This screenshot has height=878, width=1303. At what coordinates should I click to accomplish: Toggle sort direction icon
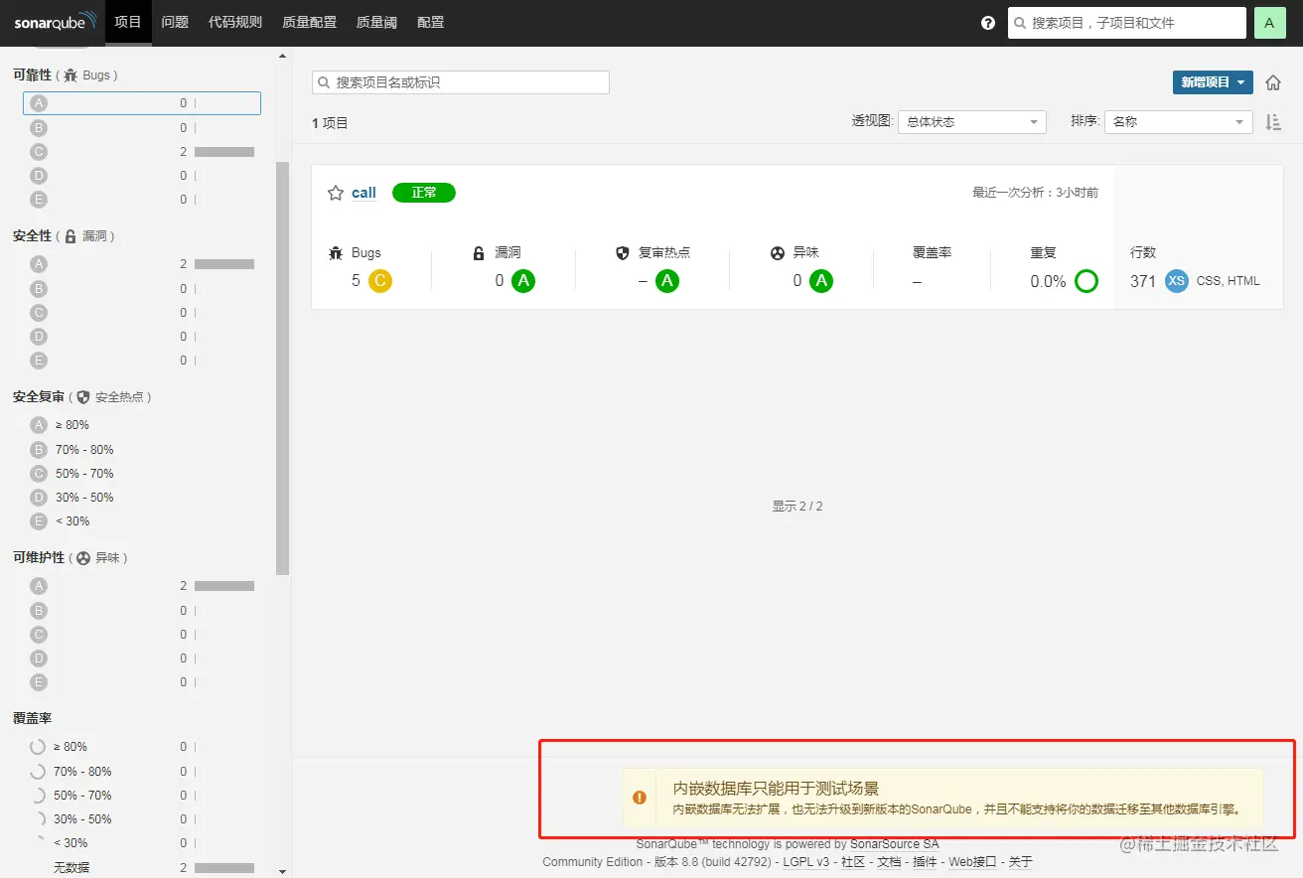(x=1273, y=122)
